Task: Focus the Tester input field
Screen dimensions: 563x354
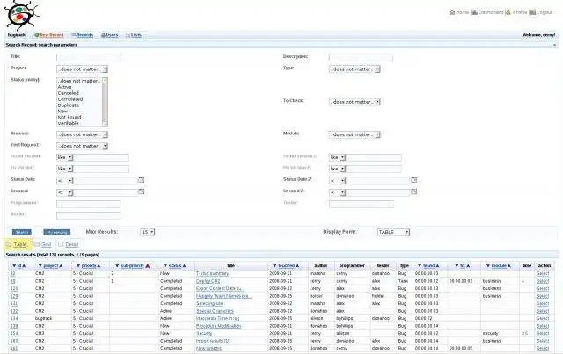Action: point(361,204)
